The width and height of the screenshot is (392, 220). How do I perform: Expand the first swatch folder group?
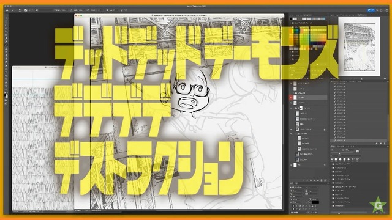(x=291, y=23)
